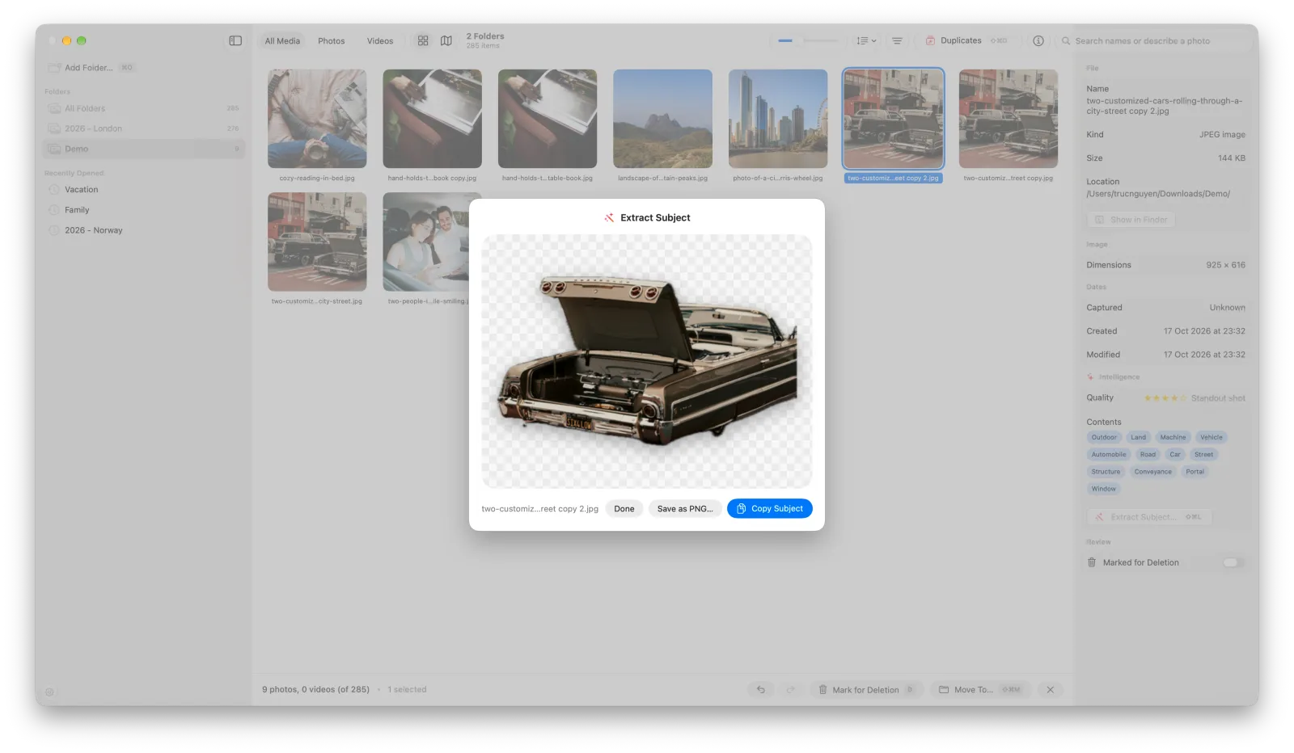
Task: Select two-customized street copy.jpg thumbnail
Action: (1009, 119)
